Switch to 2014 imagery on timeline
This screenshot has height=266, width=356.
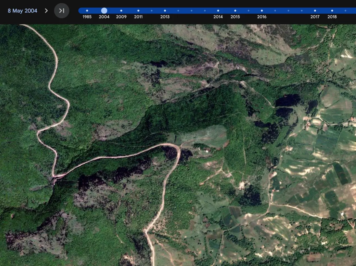(218, 11)
